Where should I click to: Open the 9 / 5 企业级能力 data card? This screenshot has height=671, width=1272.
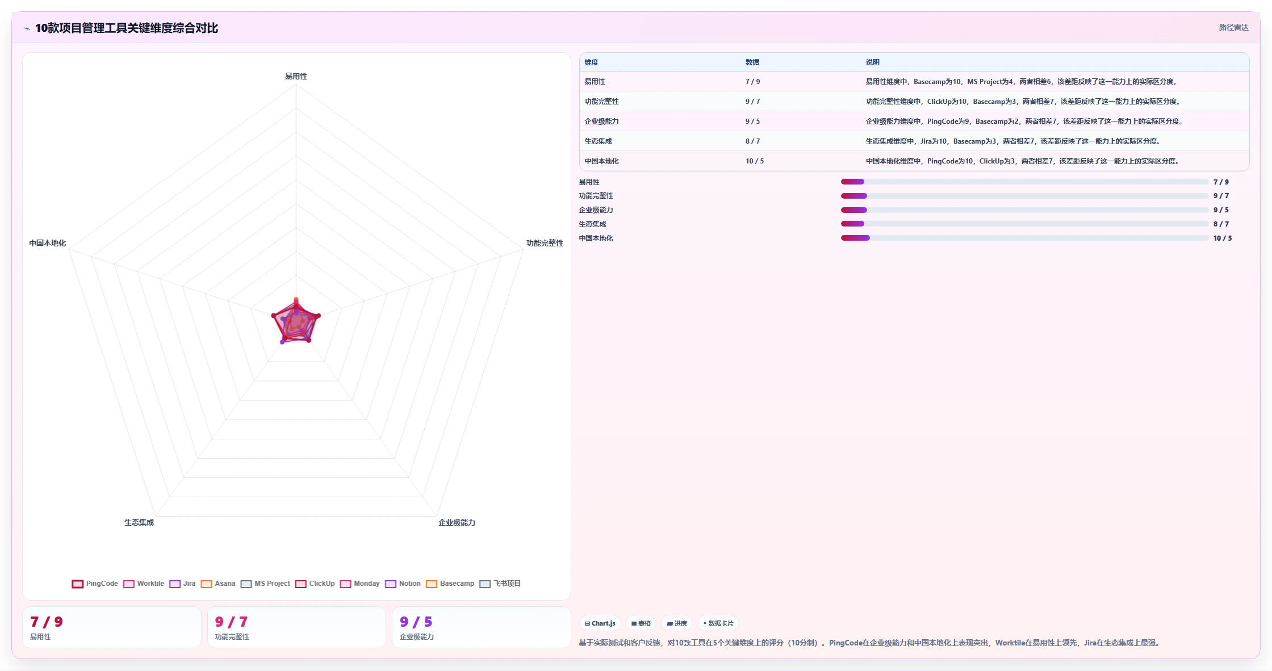pyautogui.click(x=481, y=627)
